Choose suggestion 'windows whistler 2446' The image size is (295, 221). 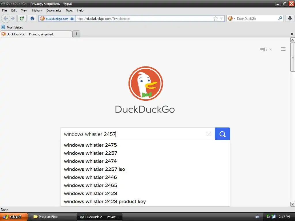[145, 177]
